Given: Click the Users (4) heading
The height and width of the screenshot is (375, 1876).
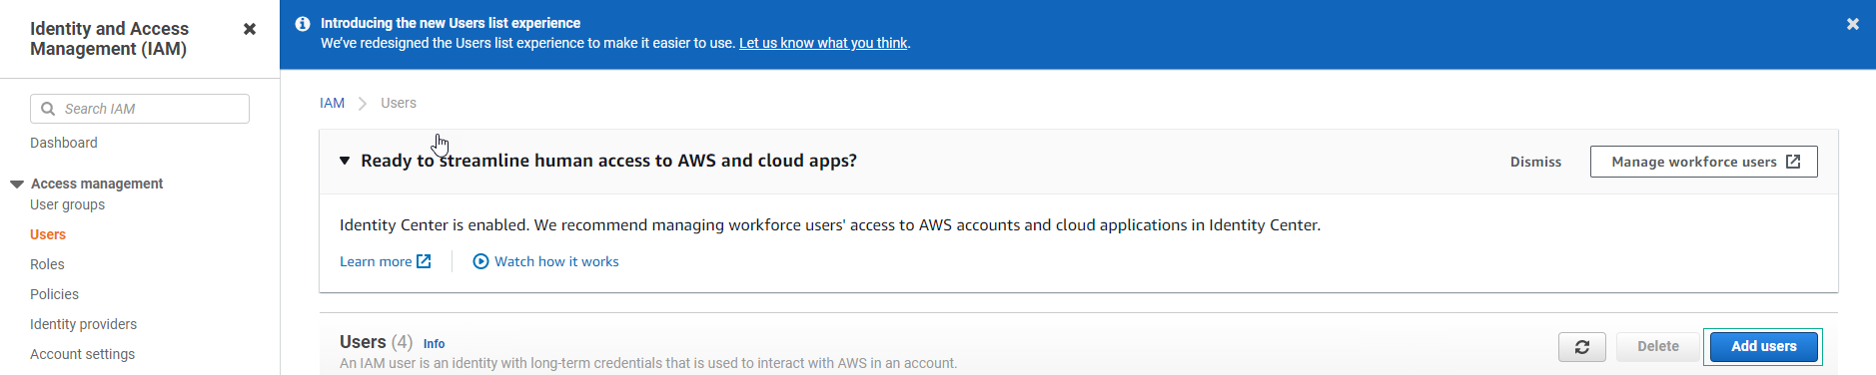Looking at the screenshot, I should (376, 342).
